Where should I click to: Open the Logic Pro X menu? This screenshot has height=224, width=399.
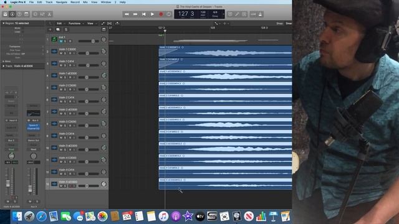(18, 2)
